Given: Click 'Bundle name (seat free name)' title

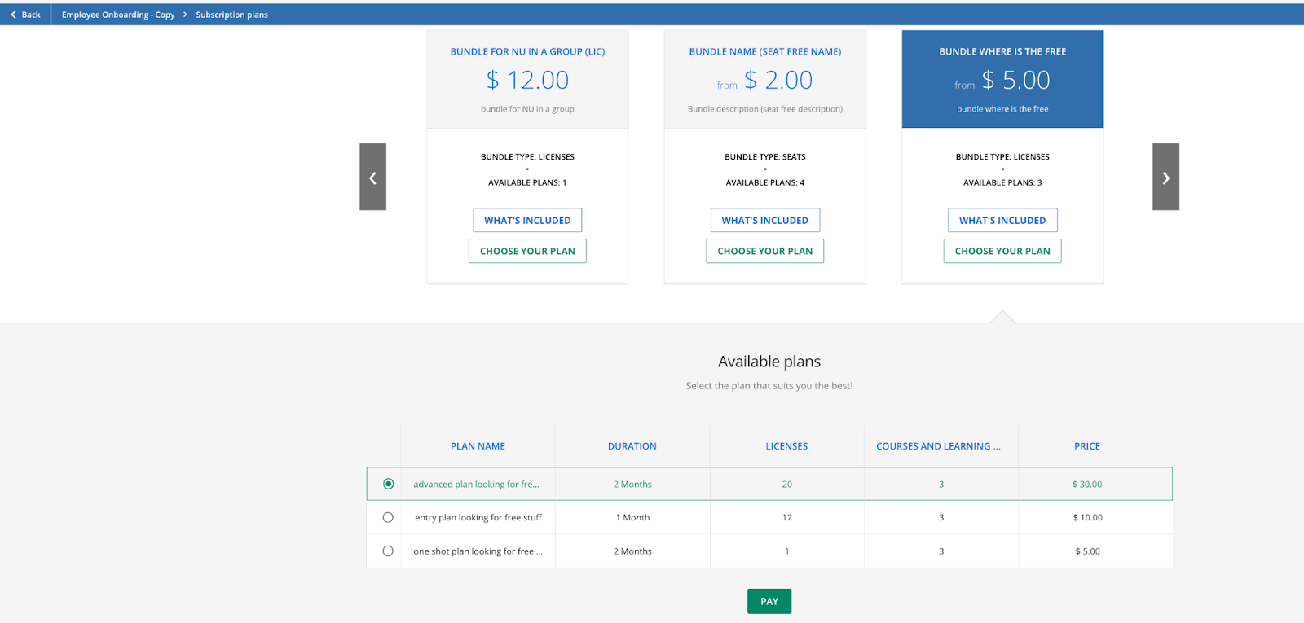Looking at the screenshot, I should [x=765, y=51].
